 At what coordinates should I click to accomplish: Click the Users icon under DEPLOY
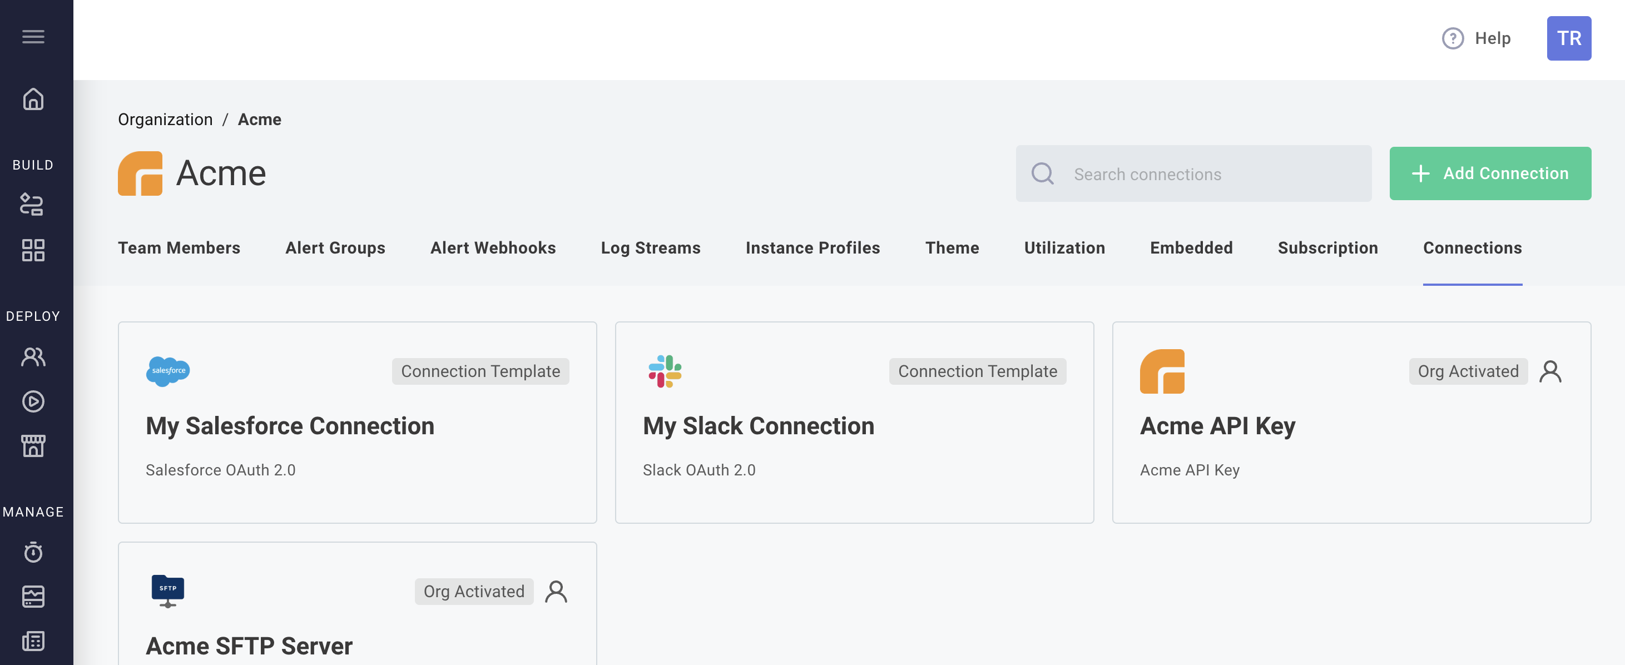(x=33, y=356)
